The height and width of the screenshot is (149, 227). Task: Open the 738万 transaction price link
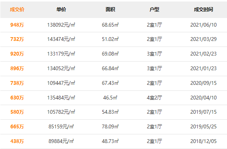17,83
